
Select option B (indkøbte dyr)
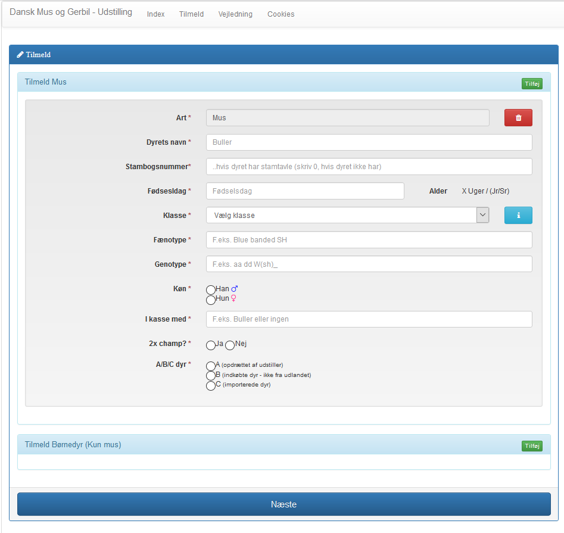[211, 376]
